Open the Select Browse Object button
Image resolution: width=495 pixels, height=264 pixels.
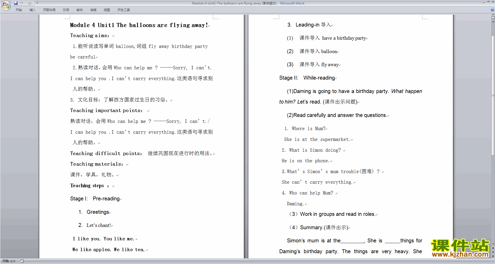(493, 252)
